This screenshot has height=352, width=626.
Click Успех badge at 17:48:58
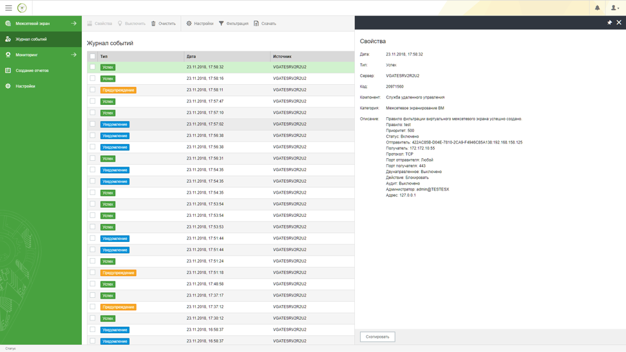[x=108, y=284]
